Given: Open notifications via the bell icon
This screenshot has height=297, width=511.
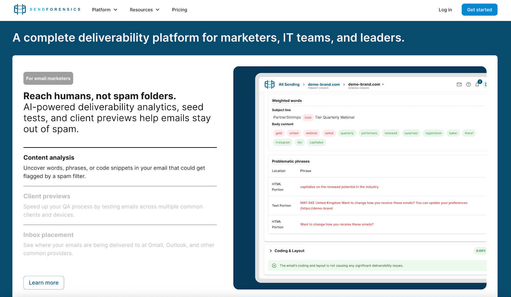Looking at the screenshot, I should tap(477, 85).
